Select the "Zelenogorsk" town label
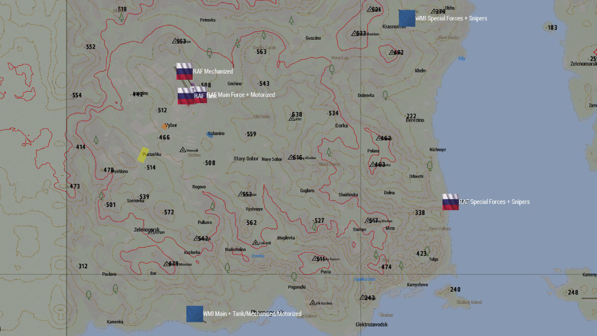Image resolution: width=597 pixels, height=336 pixels. (147, 230)
